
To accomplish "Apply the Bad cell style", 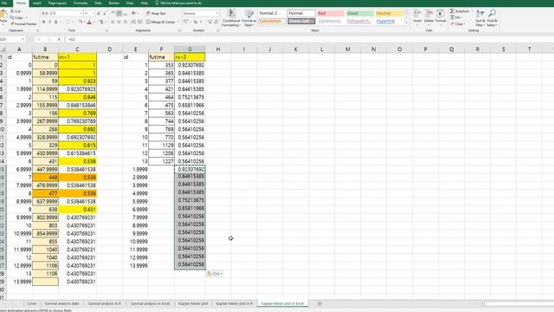I will point(331,13).
